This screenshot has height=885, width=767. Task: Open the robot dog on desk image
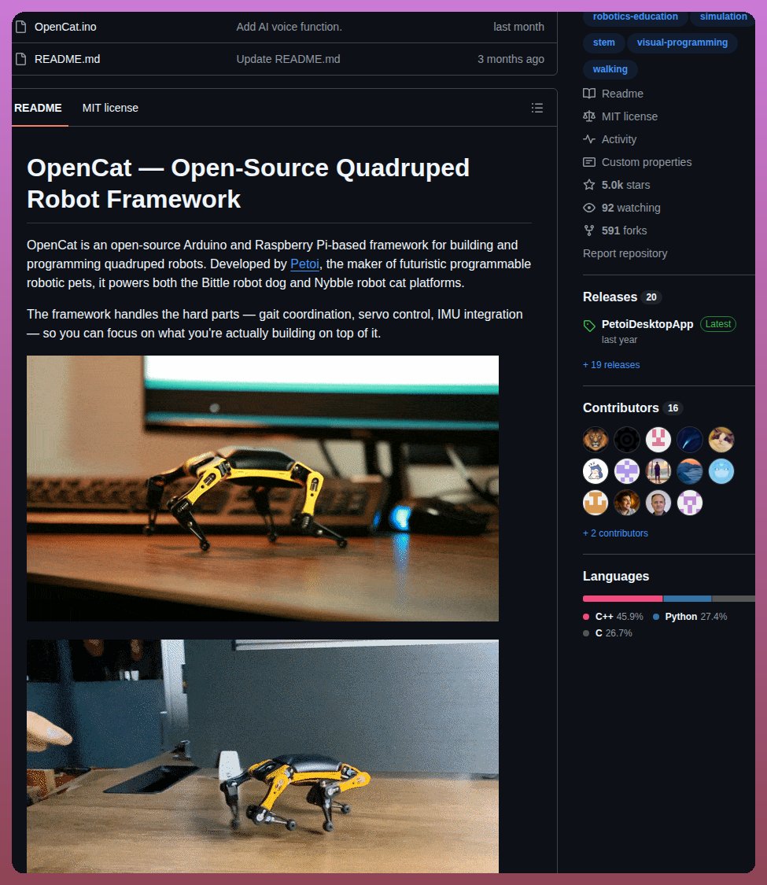263,489
